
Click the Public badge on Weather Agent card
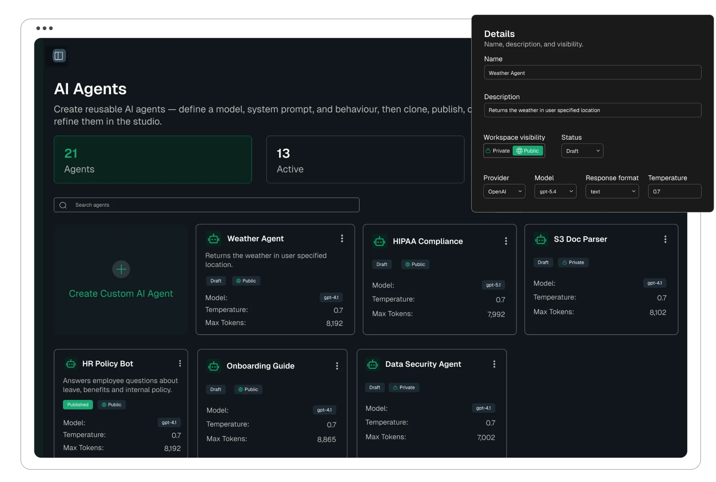coord(246,281)
